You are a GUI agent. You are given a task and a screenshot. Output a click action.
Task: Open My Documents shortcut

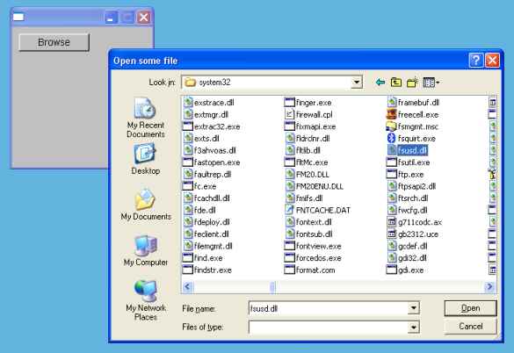(146, 205)
